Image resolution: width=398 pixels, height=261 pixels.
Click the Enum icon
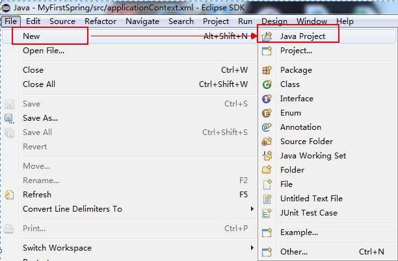[x=267, y=113]
